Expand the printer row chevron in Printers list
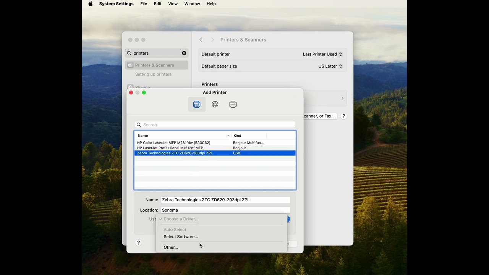This screenshot has height=275, width=489. [342, 98]
